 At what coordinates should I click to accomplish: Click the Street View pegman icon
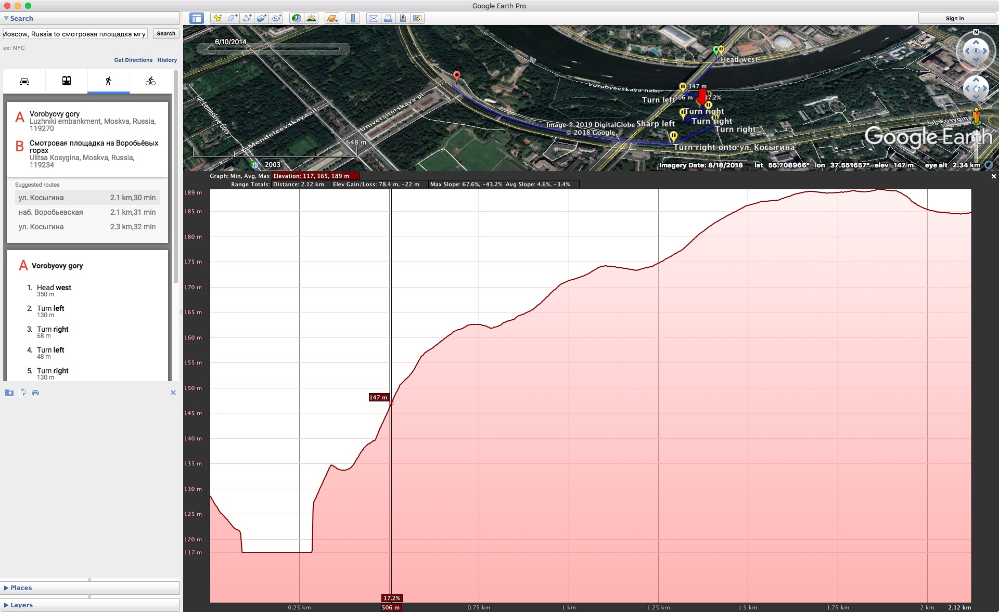977,117
